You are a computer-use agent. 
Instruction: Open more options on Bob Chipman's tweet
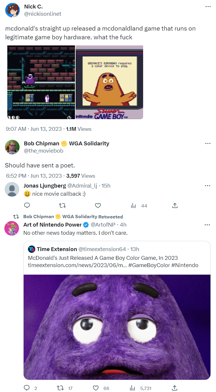click(208, 143)
